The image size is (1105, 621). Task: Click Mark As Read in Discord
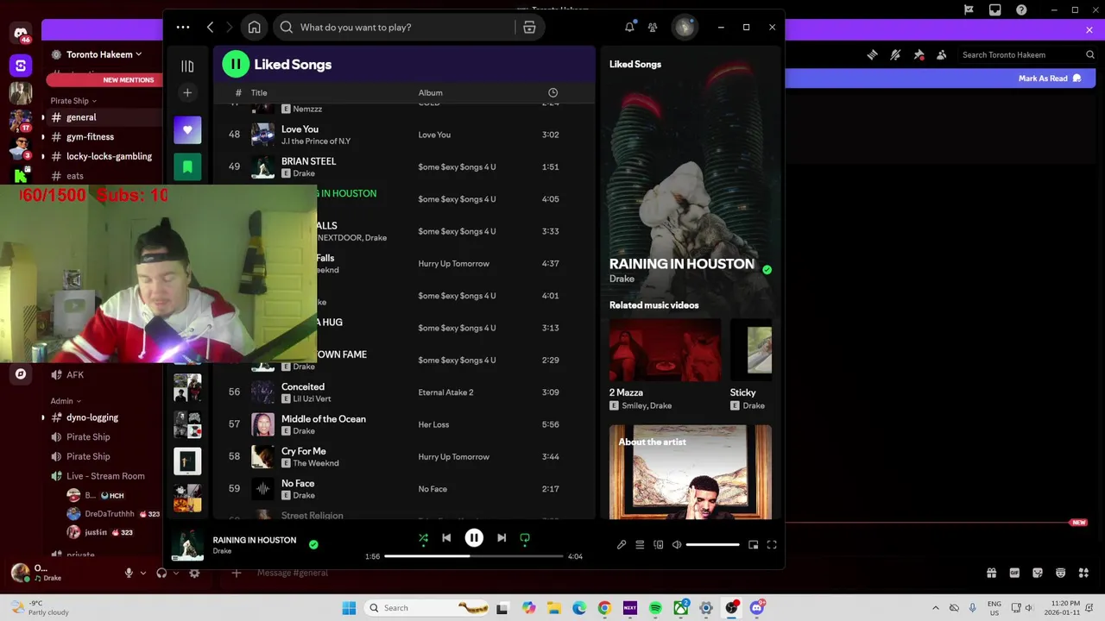point(1050,78)
